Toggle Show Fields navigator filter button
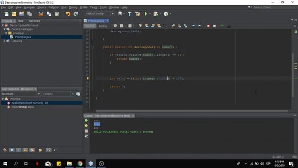The image size is (298, 168). tap(12, 150)
